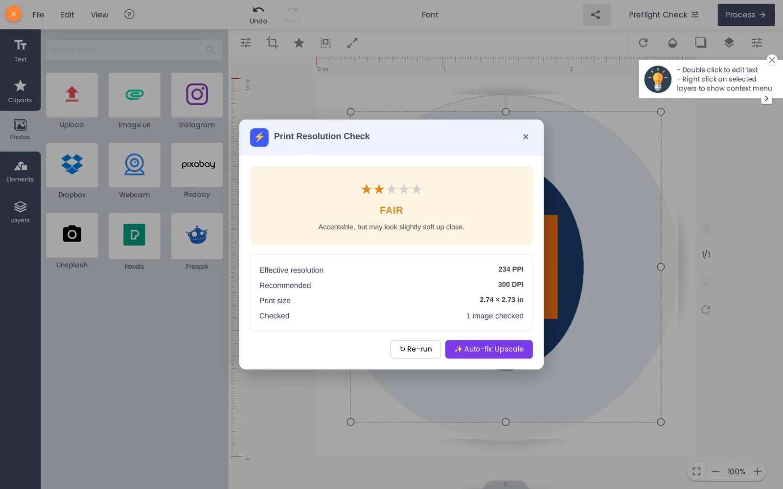Click Auto-fix: Upscale button

[489, 349]
